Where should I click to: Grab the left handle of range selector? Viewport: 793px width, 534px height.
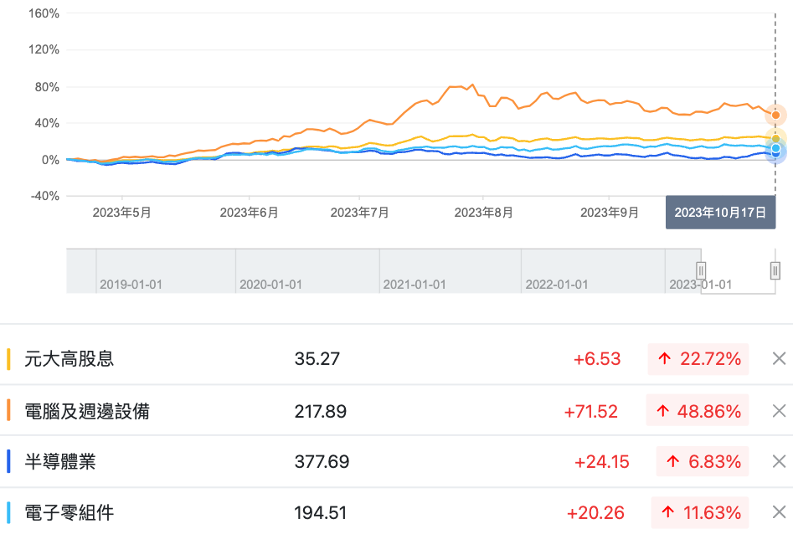[x=701, y=270]
